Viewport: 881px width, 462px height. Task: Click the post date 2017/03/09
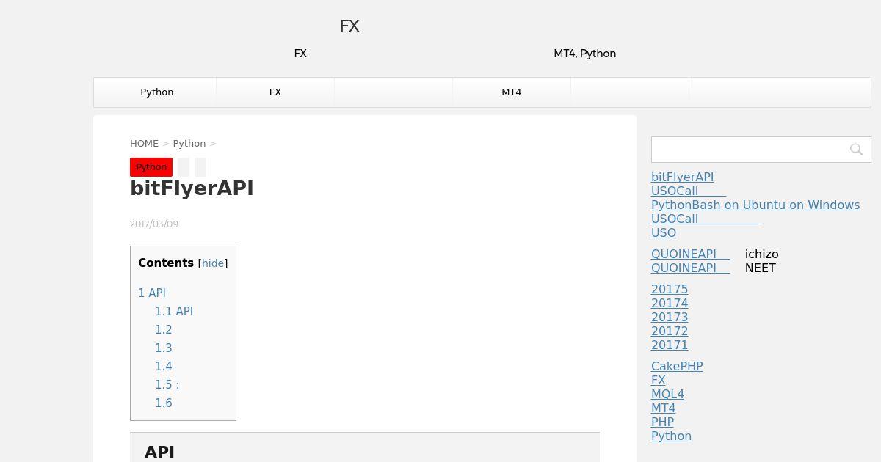click(x=154, y=224)
